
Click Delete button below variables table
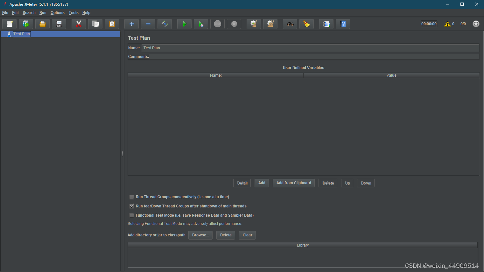click(328, 183)
